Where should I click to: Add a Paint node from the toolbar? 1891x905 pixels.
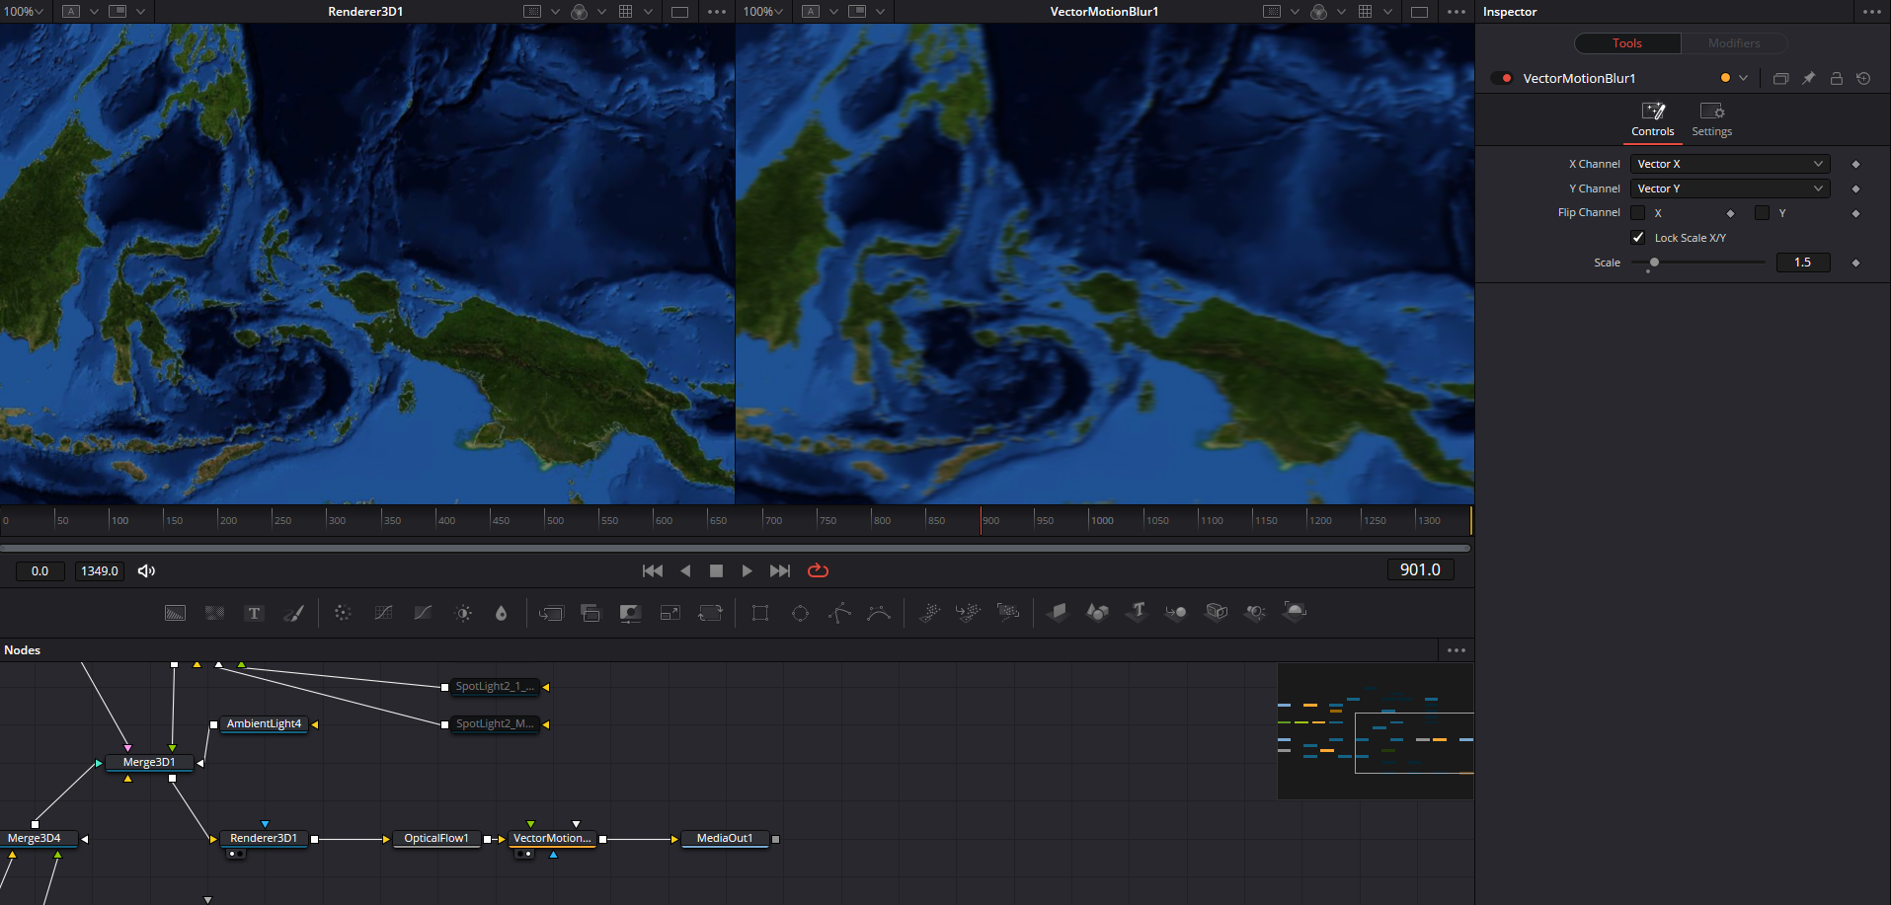point(293,613)
